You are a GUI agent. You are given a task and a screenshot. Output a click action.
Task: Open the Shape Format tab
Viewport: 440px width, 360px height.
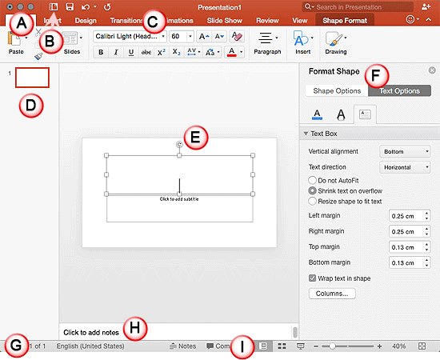(345, 21)
